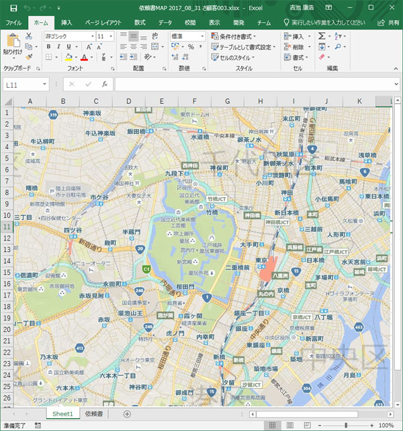This screenshot has width=403, height=431.
Task: Click the Insert Function fx button
Action: (104, 84)
